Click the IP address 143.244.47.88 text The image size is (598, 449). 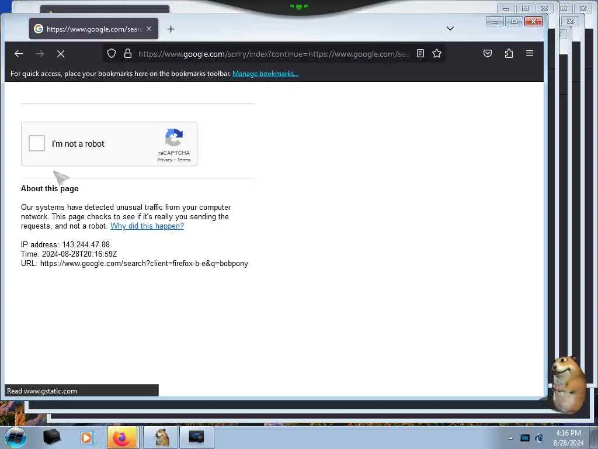65,244
